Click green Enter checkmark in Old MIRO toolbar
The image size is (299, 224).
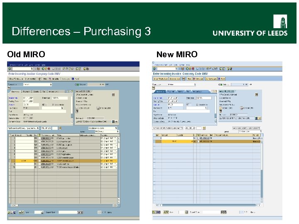click(x=10, y=69)
